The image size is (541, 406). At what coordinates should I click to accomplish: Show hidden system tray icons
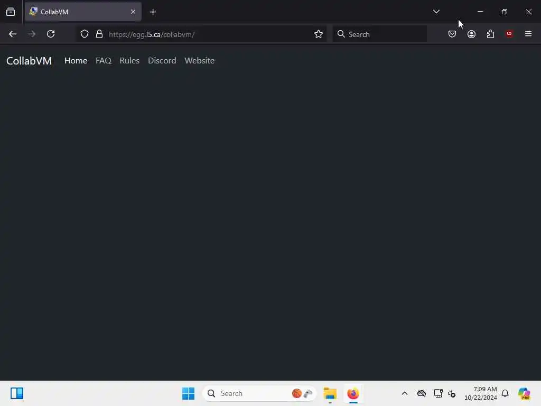(405, 393)
